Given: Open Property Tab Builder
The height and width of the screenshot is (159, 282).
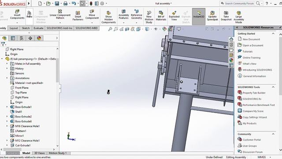Looking at the screenshot, I should 254,93.
